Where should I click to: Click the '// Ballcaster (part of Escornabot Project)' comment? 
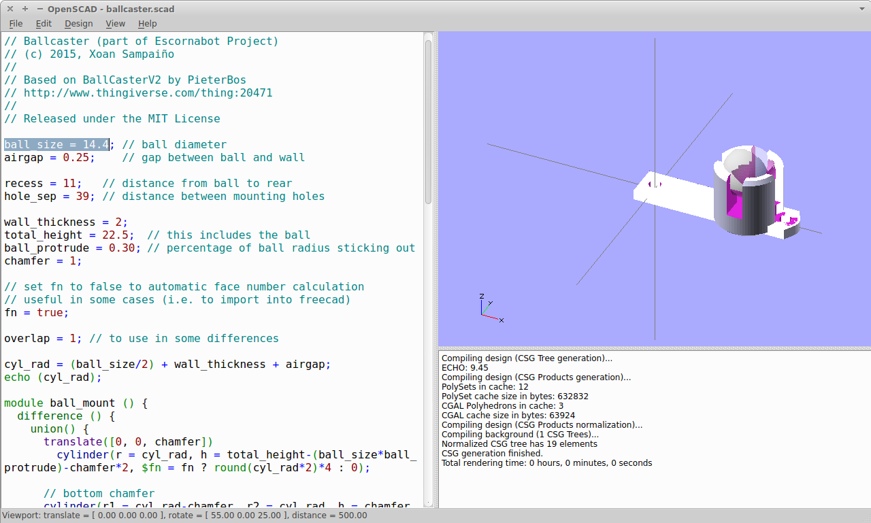(142, 41)
